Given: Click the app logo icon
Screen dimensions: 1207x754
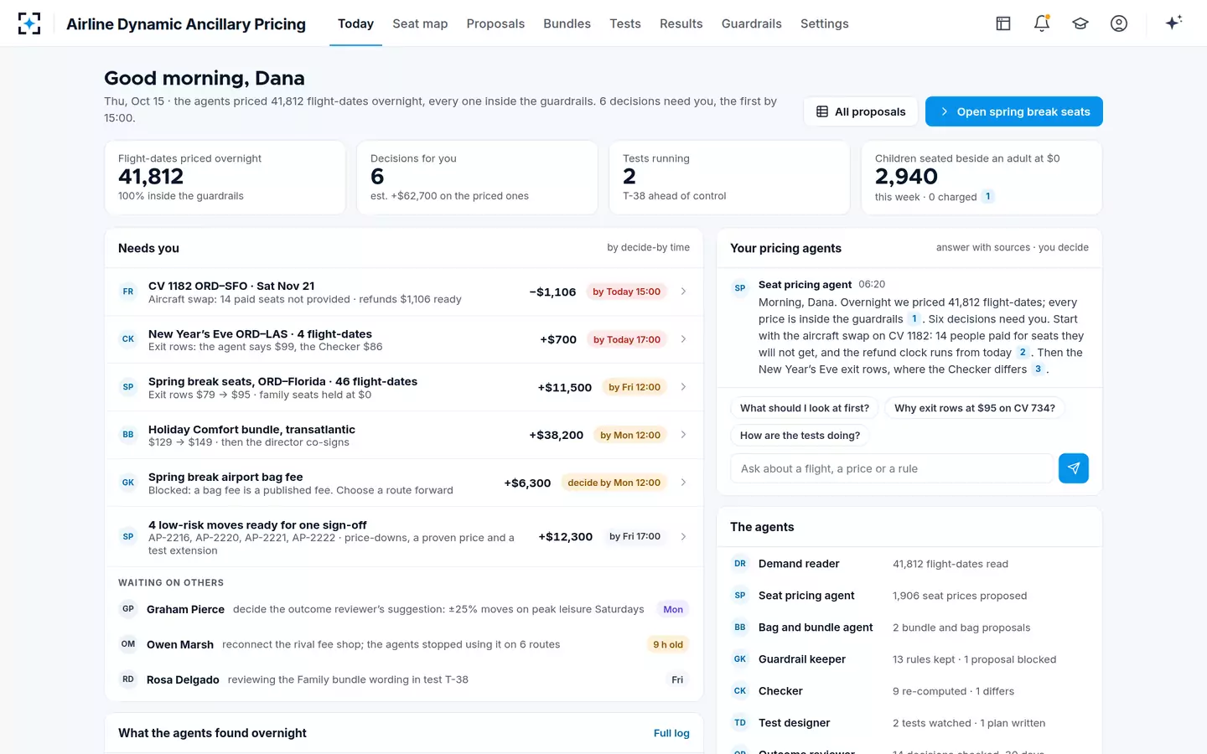Looking at the screenshot, I should [29, 23].
